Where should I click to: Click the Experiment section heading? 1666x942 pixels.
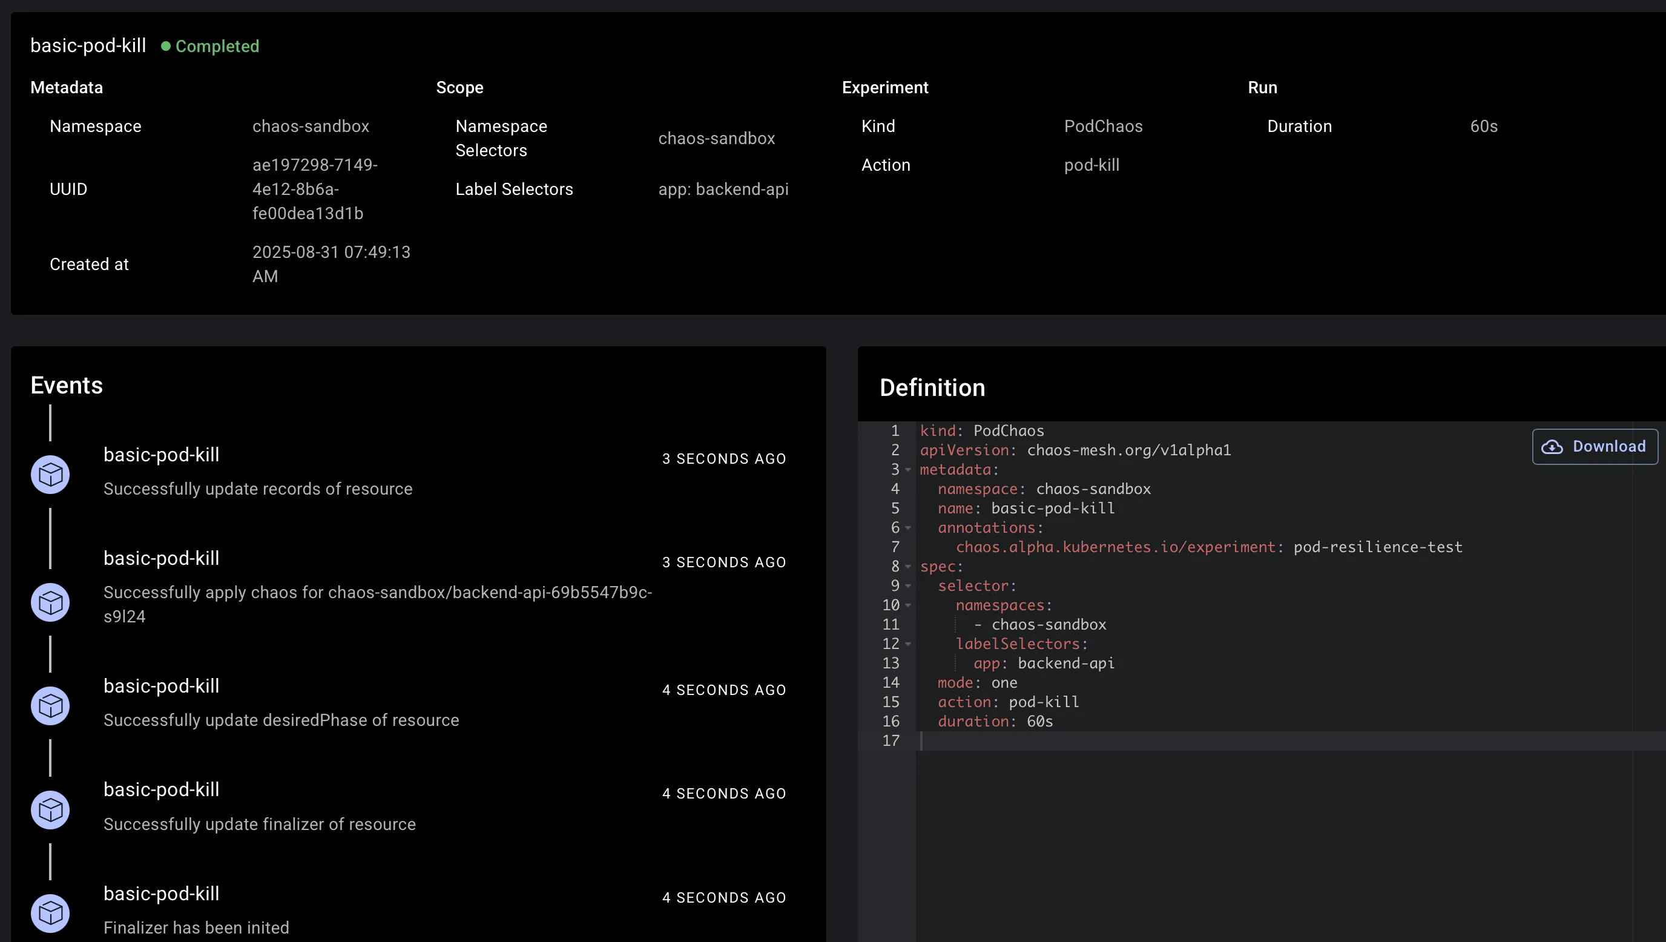pyautogui.click(x=884, y=87)
